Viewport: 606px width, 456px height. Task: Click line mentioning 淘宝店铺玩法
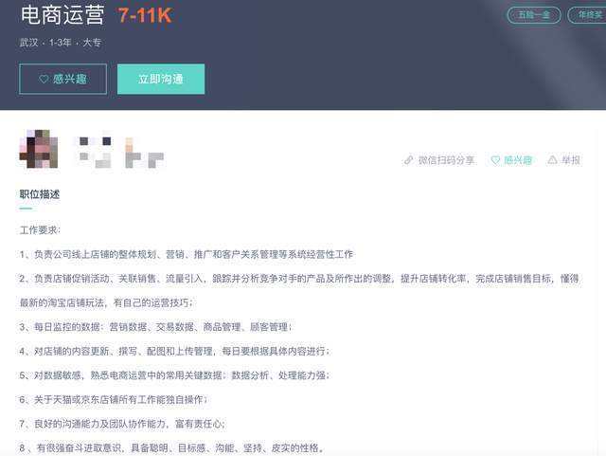pos(106,302)
